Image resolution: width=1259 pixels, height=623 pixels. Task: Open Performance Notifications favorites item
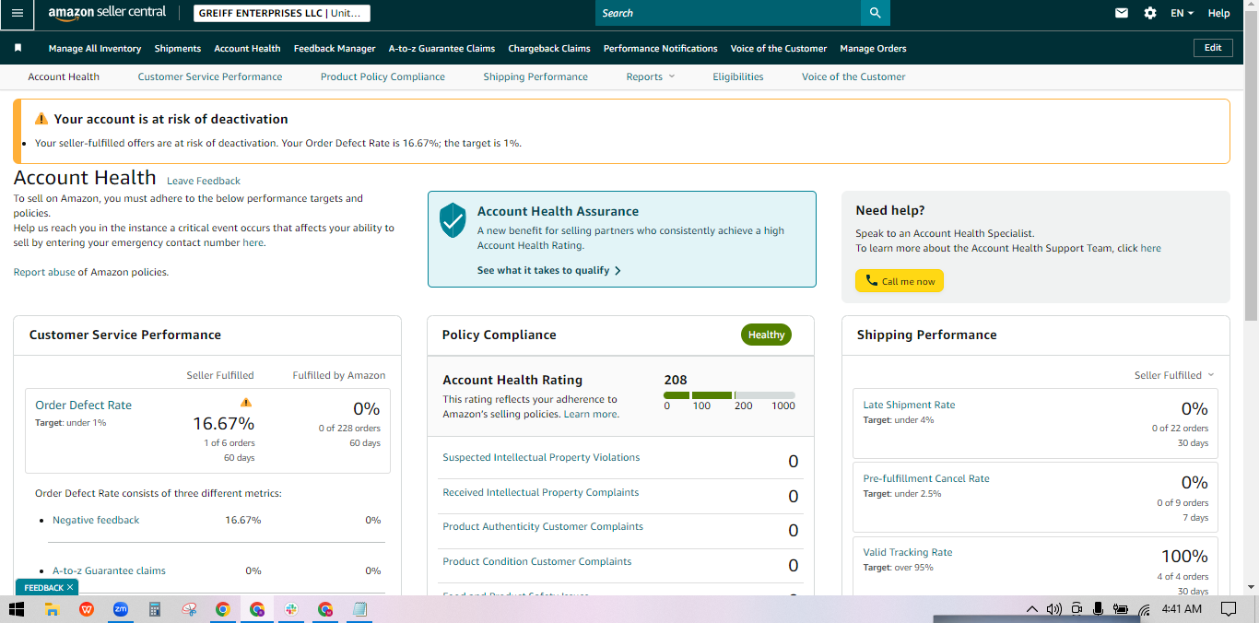pos(661,48)
